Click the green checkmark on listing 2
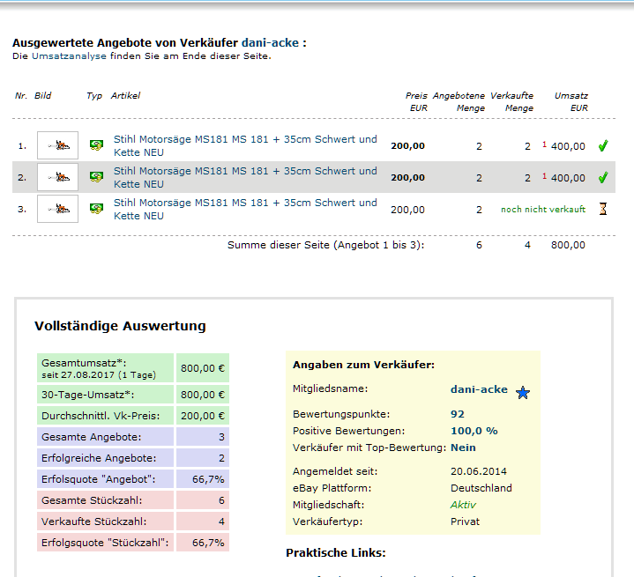Image resolution: width=634 pixels, height=577 pixels. [603, 177]
